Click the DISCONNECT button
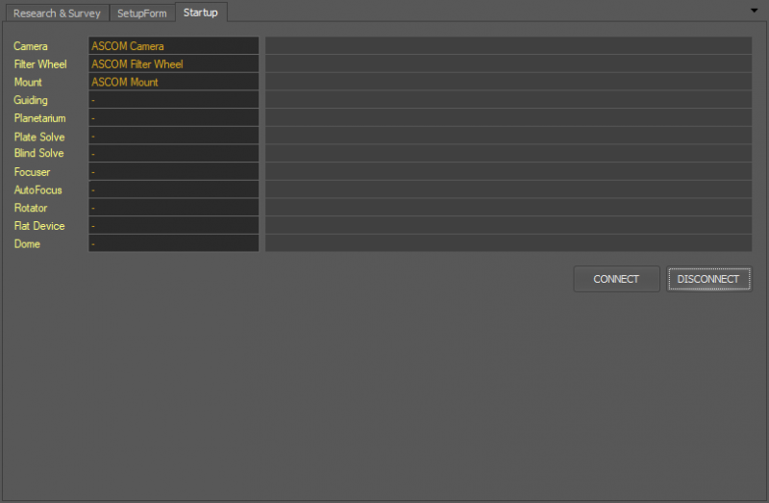The image size is (769, 503). (x=708, y=279)
